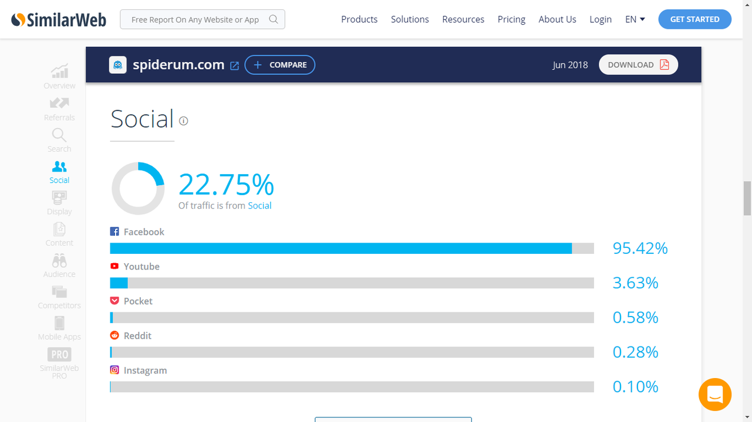Viewport: 752px width, 422px height.
Task: Click the 0.28% Reddit value
Action: click(636, 352)
